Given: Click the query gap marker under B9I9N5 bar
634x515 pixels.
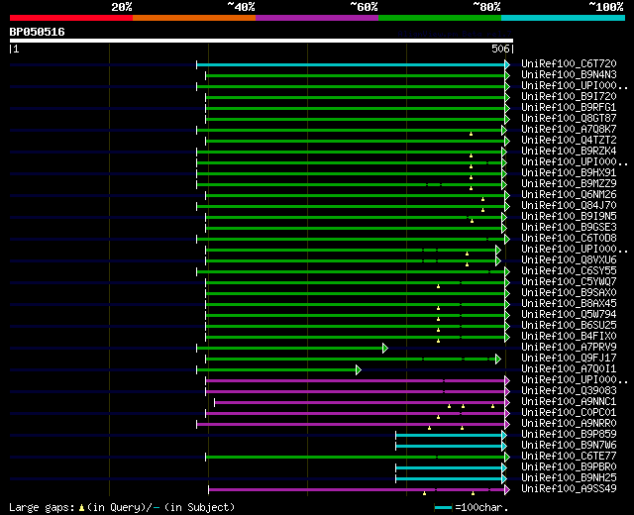Looking at the screenshot, I should (x=472, y=221).
